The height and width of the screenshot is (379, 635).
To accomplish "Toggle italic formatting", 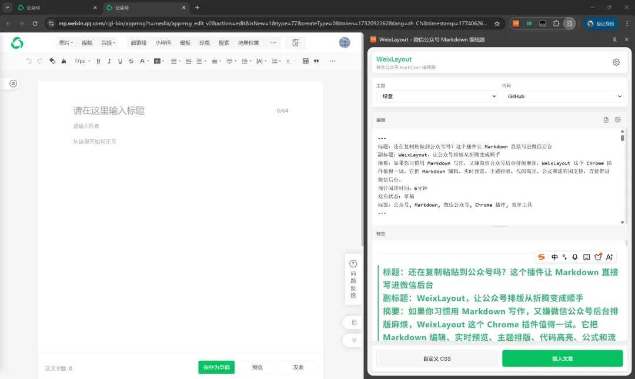I will click(x=109, y=61).
